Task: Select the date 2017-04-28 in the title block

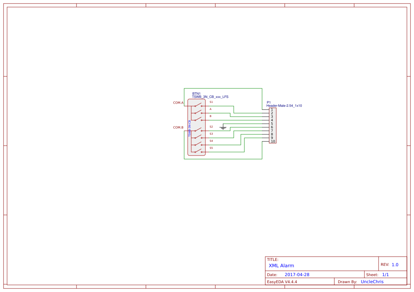Action: coord(297,274)
